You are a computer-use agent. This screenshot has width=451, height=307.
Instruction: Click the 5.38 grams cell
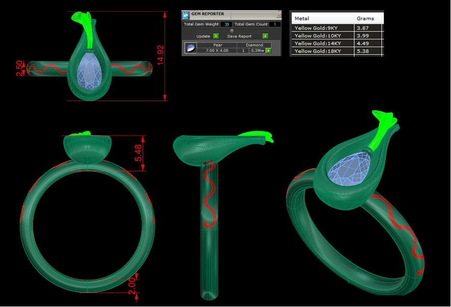click(x=367, y=51)
